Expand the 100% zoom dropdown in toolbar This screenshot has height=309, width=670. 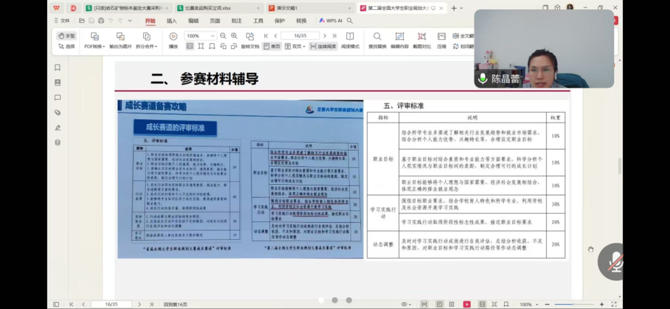(x=212, y=36)
